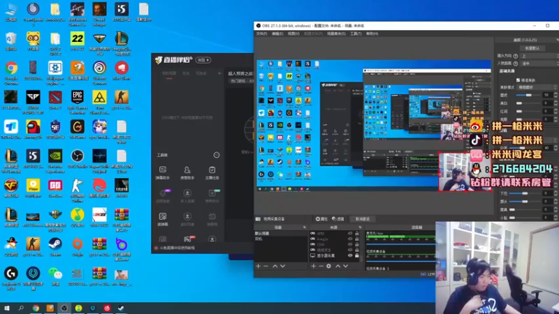Add a new scene in OBS

tap(258, 266)
